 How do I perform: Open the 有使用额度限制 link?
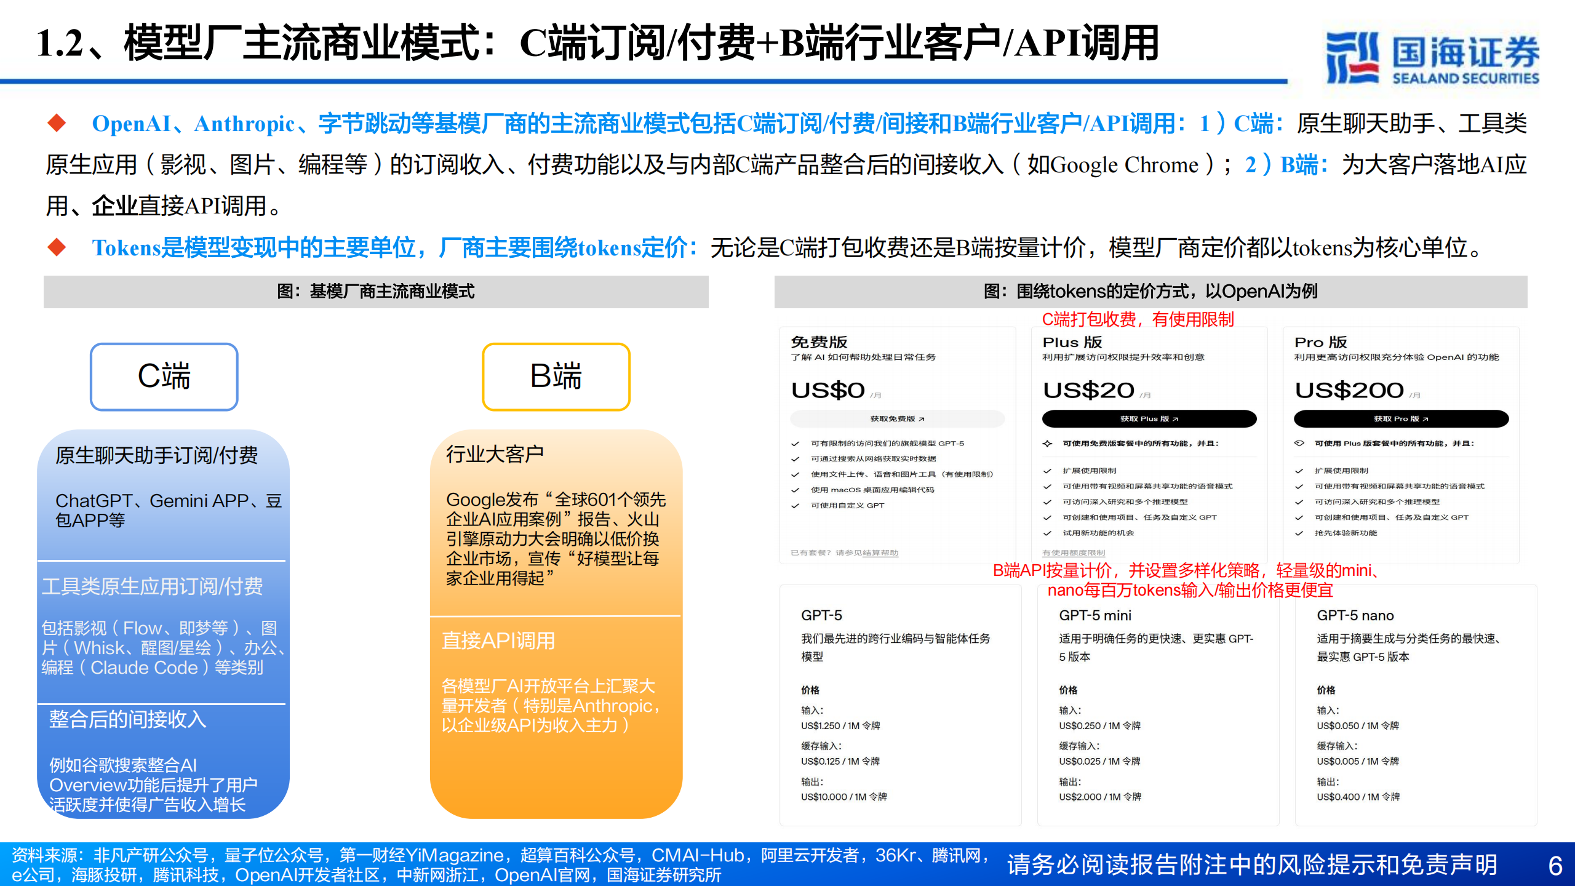click(1074, 553)
